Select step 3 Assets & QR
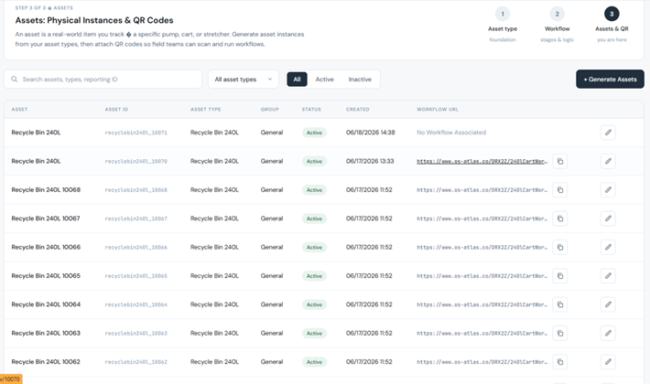The image size is (650, 384). click(x=612, y=24)
